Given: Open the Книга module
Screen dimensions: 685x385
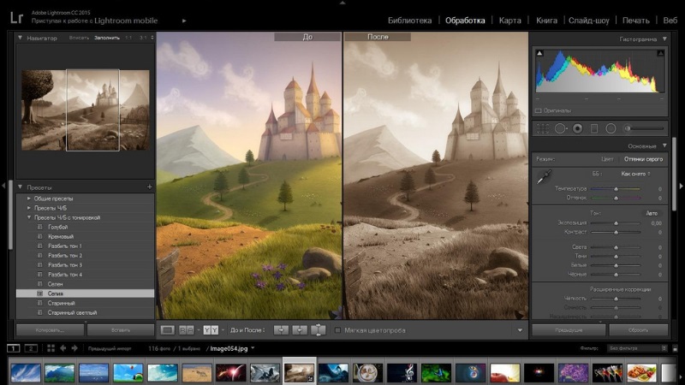Looking at the screenshot, I should (x=546, y=20).
